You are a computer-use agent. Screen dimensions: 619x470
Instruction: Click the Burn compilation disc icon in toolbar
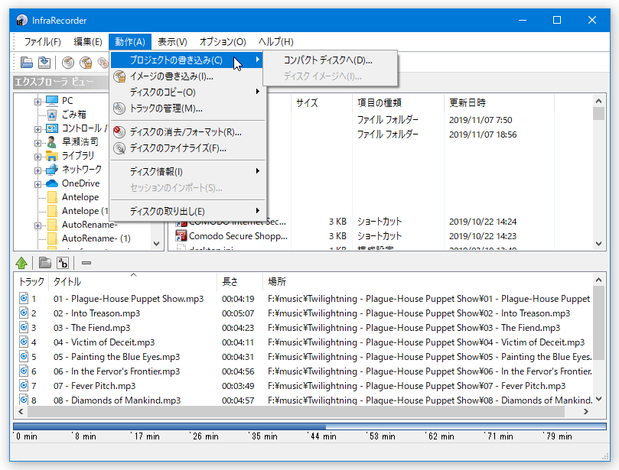68,63
